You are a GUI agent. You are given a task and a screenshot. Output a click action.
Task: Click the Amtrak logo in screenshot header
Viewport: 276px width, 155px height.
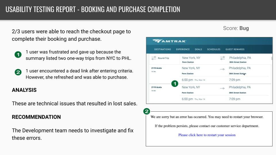(169, 41)
